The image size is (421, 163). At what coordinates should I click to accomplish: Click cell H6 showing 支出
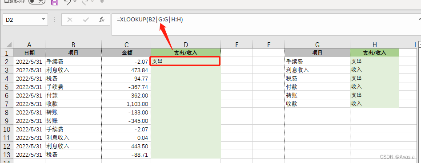[375, 95]
